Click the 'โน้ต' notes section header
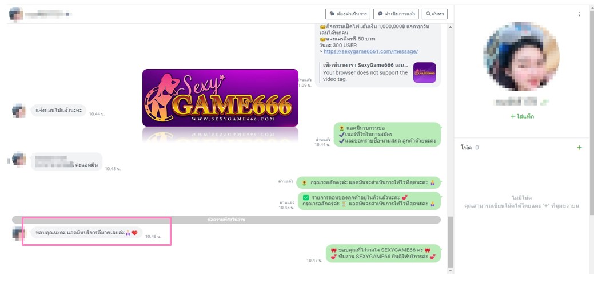This screenshot has height=284, width=594. (x=466, y=148)
